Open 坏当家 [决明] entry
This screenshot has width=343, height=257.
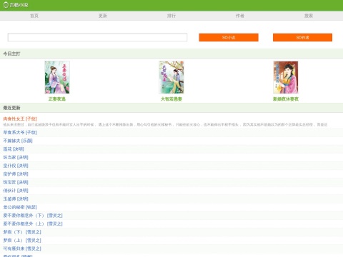[x=16, y=158]
